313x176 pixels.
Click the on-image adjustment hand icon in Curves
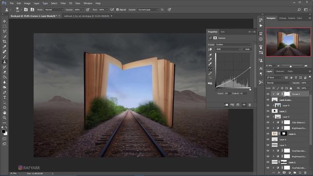[210, 49]
